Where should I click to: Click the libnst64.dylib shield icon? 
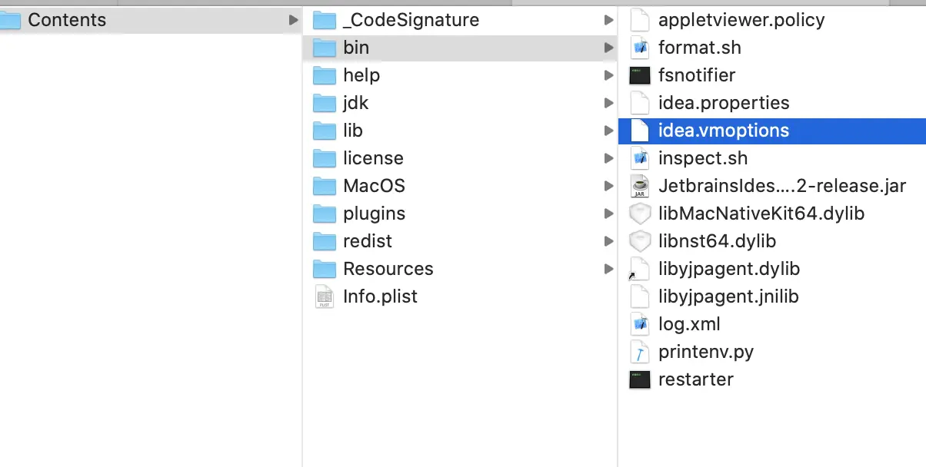tap(640, 241)
